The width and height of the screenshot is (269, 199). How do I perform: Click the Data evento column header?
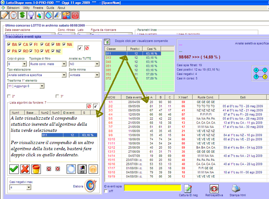(134, 97)
